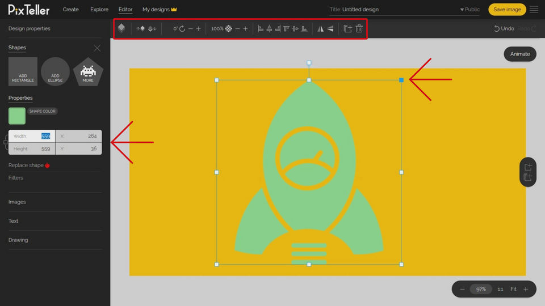Flip shape vertically
The width and height of the screenshot is (545, 306).
330,28
